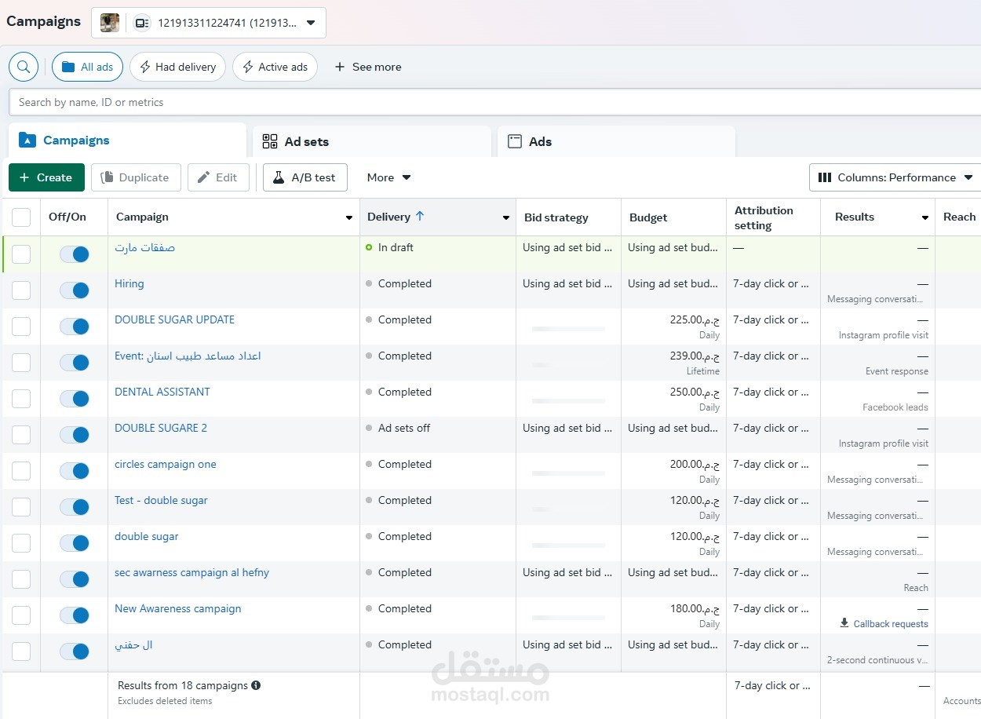The width and height of the screenshot is (981, 719).
Task: Toggle the New Awareness campaign switch
Action: [75, 615]
